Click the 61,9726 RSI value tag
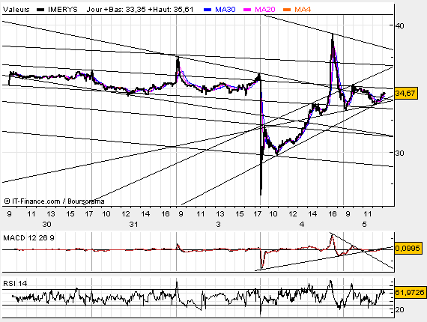Image resolution: width=427 pixels, height=322 pixels. point(410,293)
